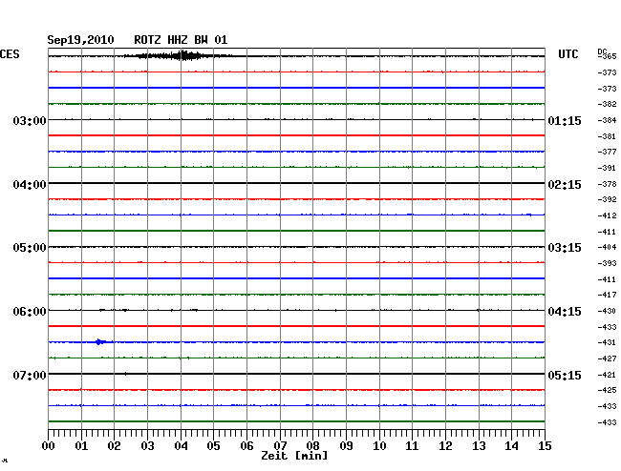
Task: Select the DC offset value -382
Action: 607,104
